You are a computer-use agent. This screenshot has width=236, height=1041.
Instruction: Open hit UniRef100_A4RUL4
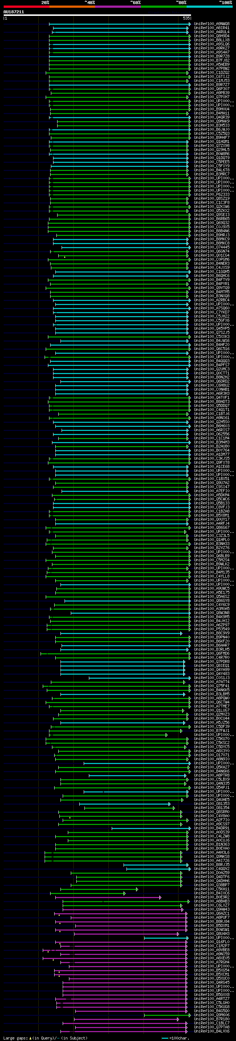pyautogui.click(x=211, y=32)
